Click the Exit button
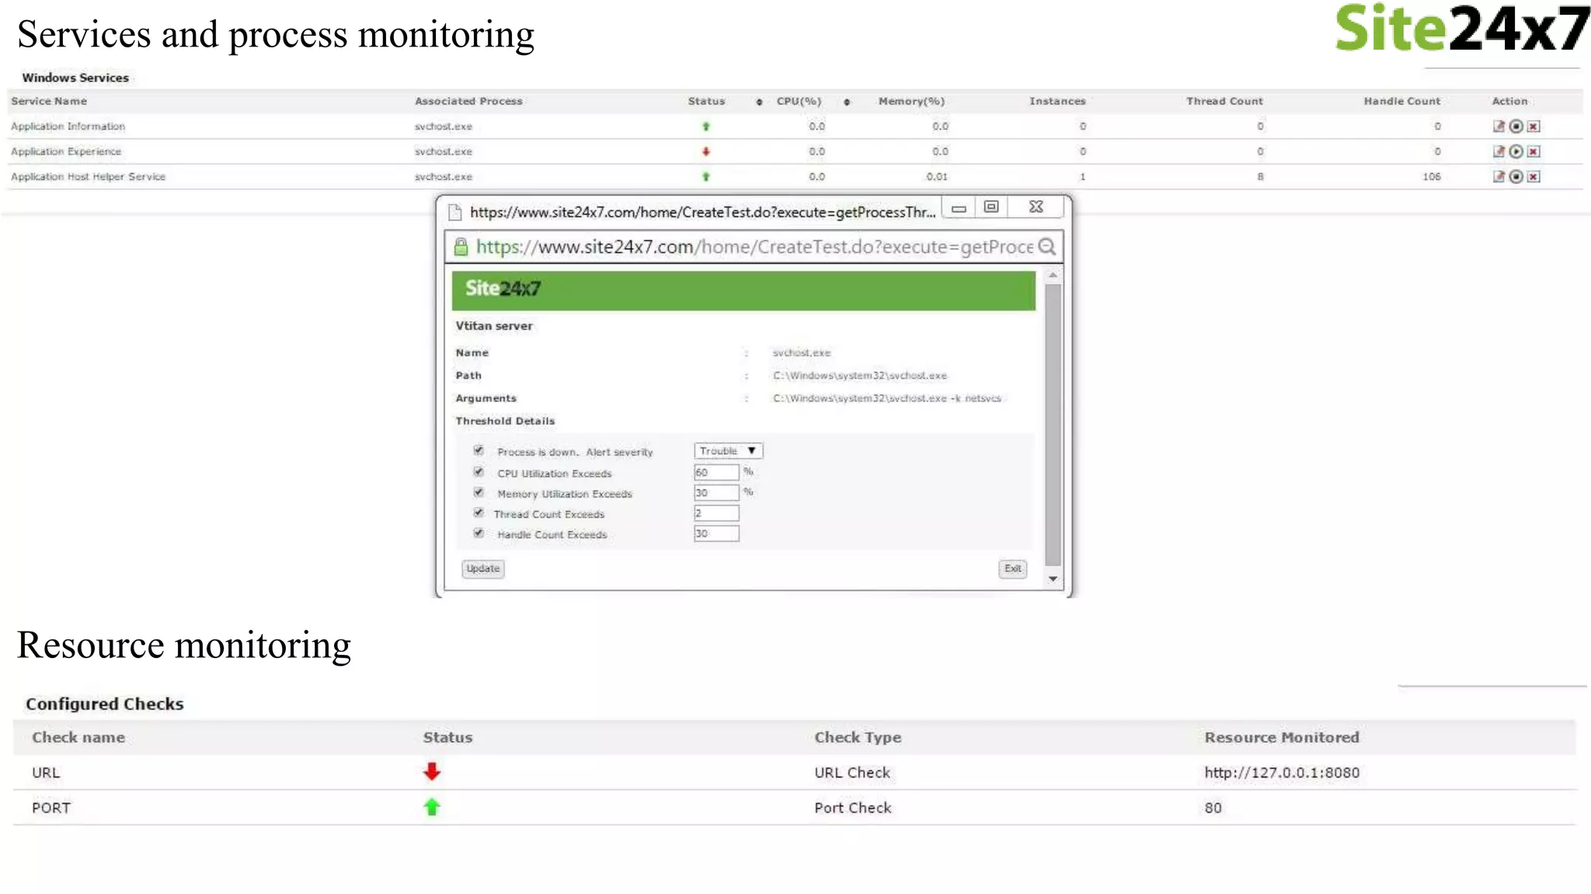 [1012, 569]
